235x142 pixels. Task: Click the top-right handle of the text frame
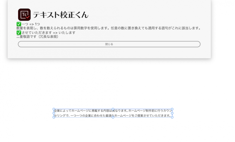click(x=172, y=109)
